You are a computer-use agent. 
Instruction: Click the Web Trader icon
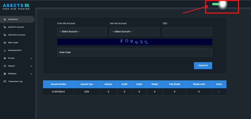point(5,43)
